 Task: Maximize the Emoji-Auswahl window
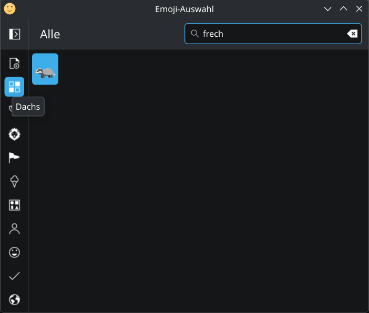343,9
